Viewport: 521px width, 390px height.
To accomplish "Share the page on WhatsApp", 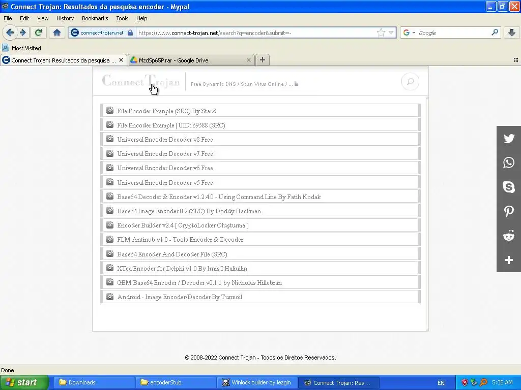I will click(509, 162).
